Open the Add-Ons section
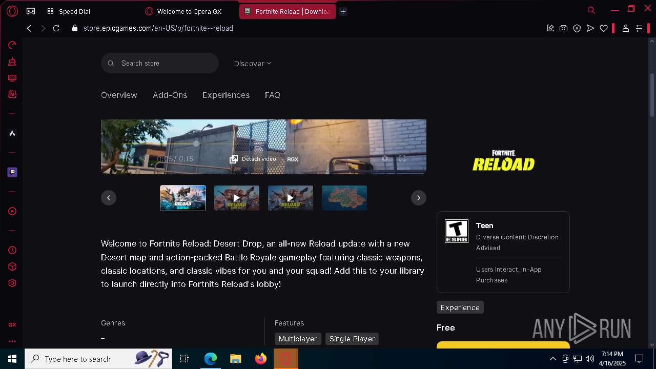Screen dimensions: 656x369 (170, 95)
